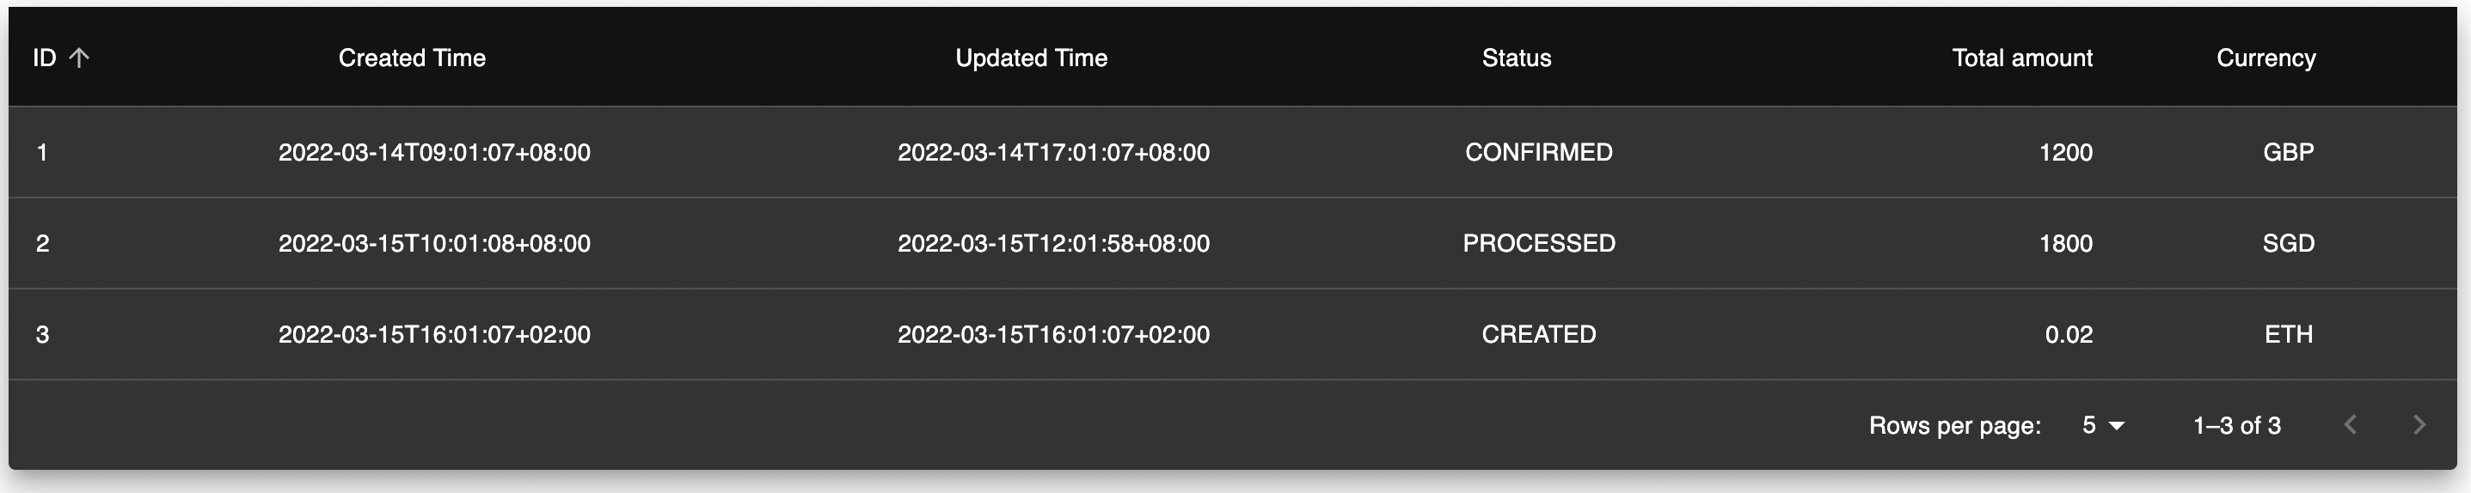The width and height of the screenshot is (2471, 493).
Task: Select the CONFIRMED status row
Action: [1537, 153]
